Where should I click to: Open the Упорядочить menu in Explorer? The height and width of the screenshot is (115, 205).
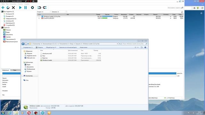tap(28, 48)
